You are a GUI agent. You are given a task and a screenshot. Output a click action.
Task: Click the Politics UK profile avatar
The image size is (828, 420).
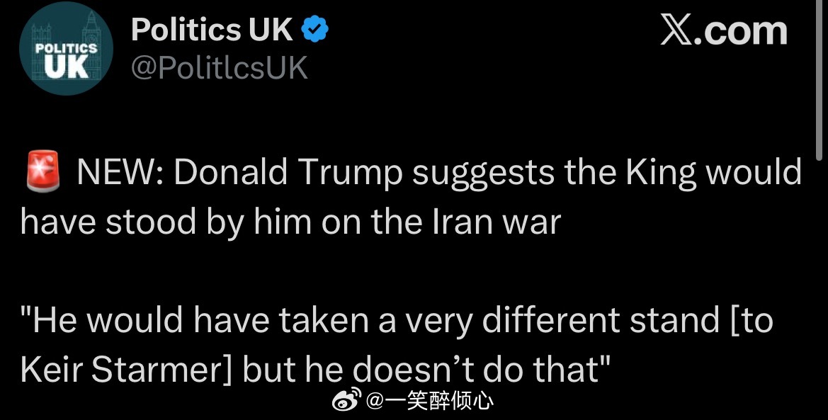(66, 54)
